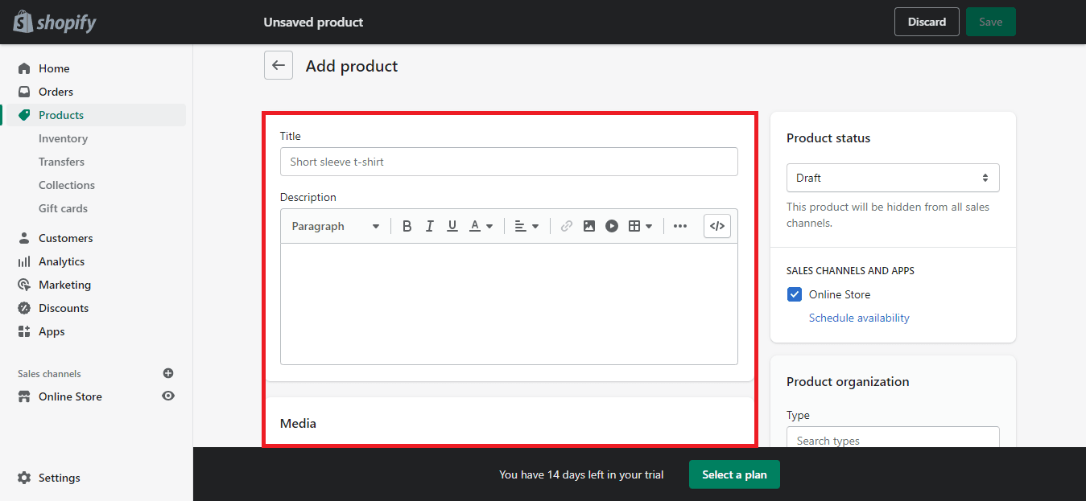Toggle bold formatting in the description editor
The image size is (1086, 501).
[407, 226]
